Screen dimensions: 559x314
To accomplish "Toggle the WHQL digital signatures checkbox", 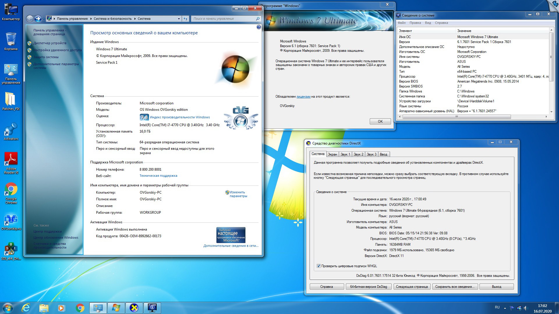I will click(x=319, y=266).
